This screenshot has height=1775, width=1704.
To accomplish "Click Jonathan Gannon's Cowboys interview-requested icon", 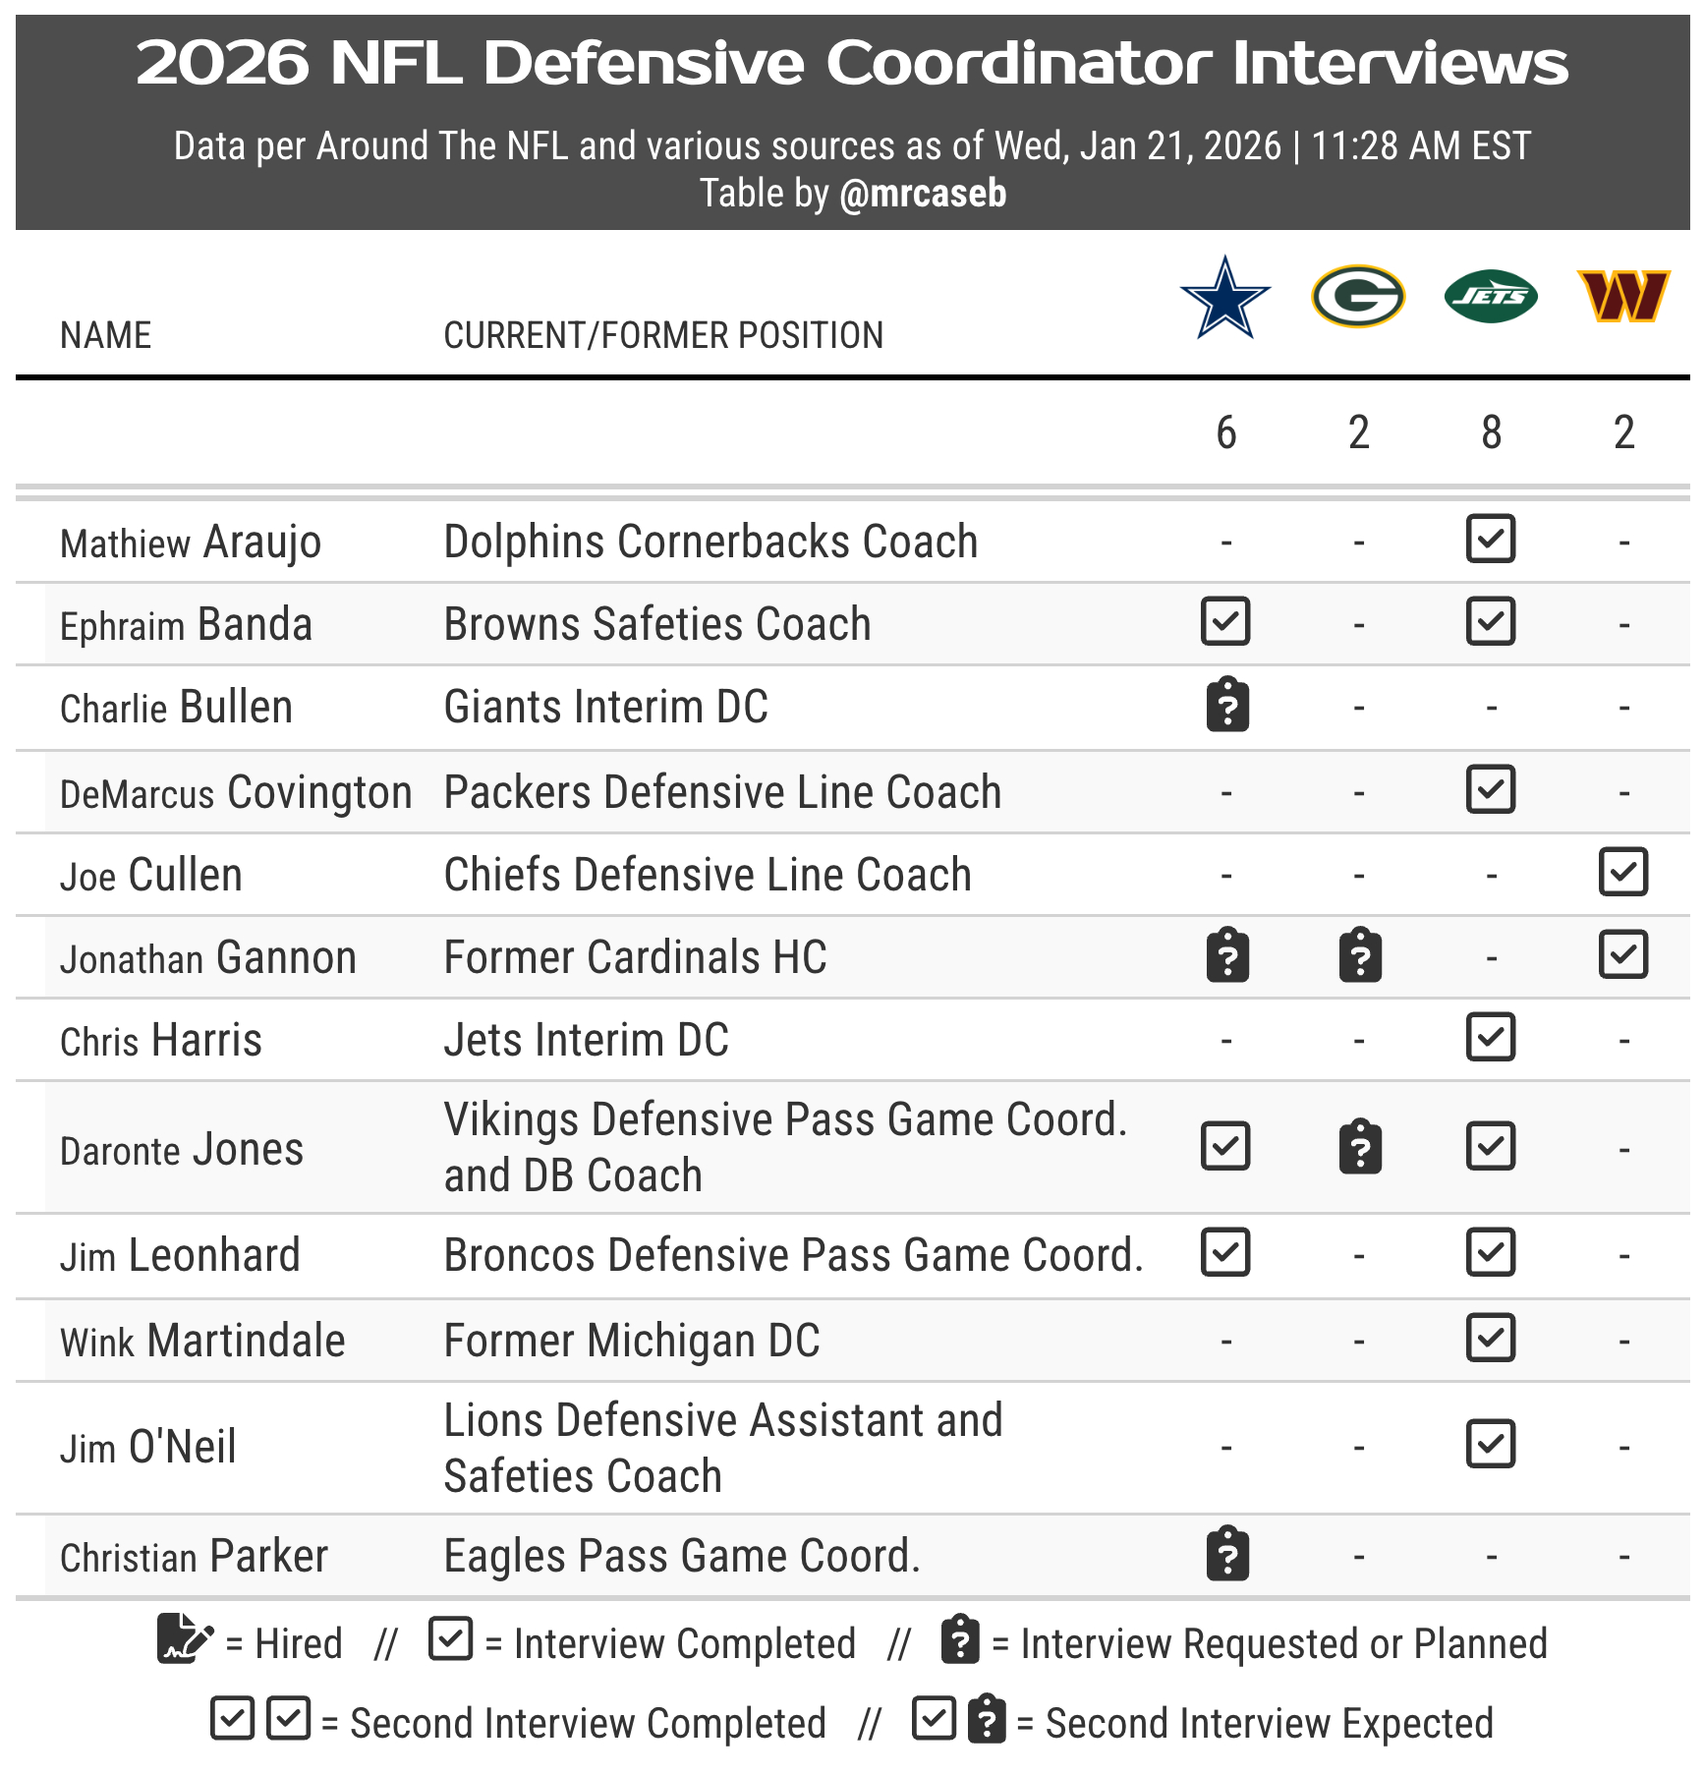I will click(x=1227, y=955).
